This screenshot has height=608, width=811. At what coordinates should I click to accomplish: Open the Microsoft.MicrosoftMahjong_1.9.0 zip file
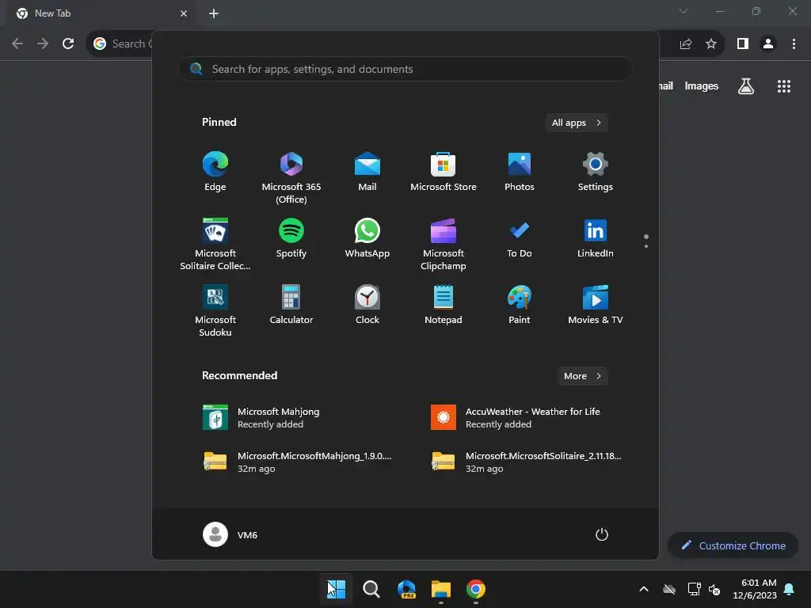pos(296,462)
